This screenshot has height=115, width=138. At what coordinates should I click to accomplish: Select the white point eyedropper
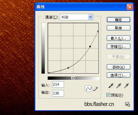tap(126, 86)
